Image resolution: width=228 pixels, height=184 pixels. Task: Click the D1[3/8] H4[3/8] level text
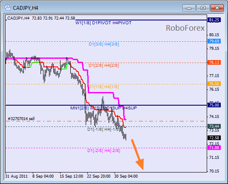[x=104, y=44]
